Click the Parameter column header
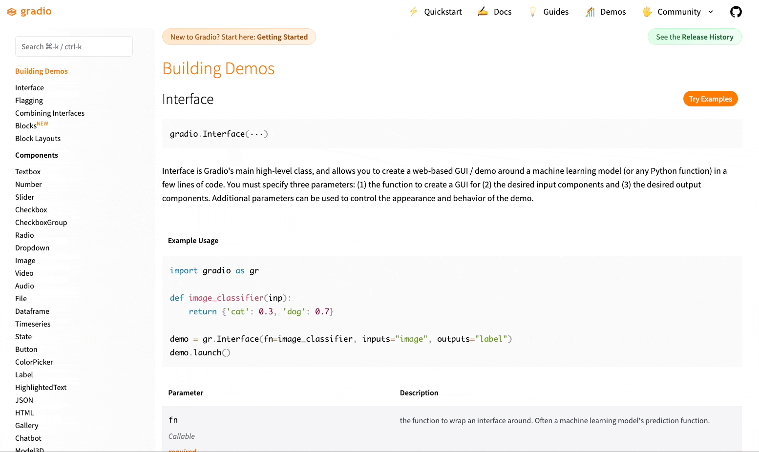The width and height of the screenshot is (759, 452). pos(186,393)
